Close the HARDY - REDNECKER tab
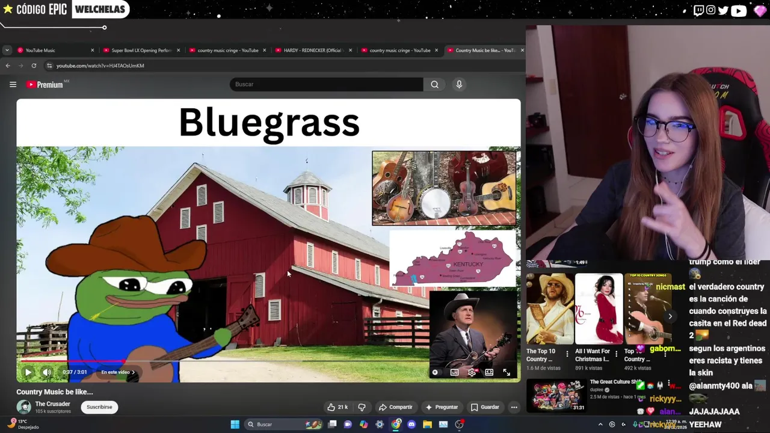 [350, 51]
